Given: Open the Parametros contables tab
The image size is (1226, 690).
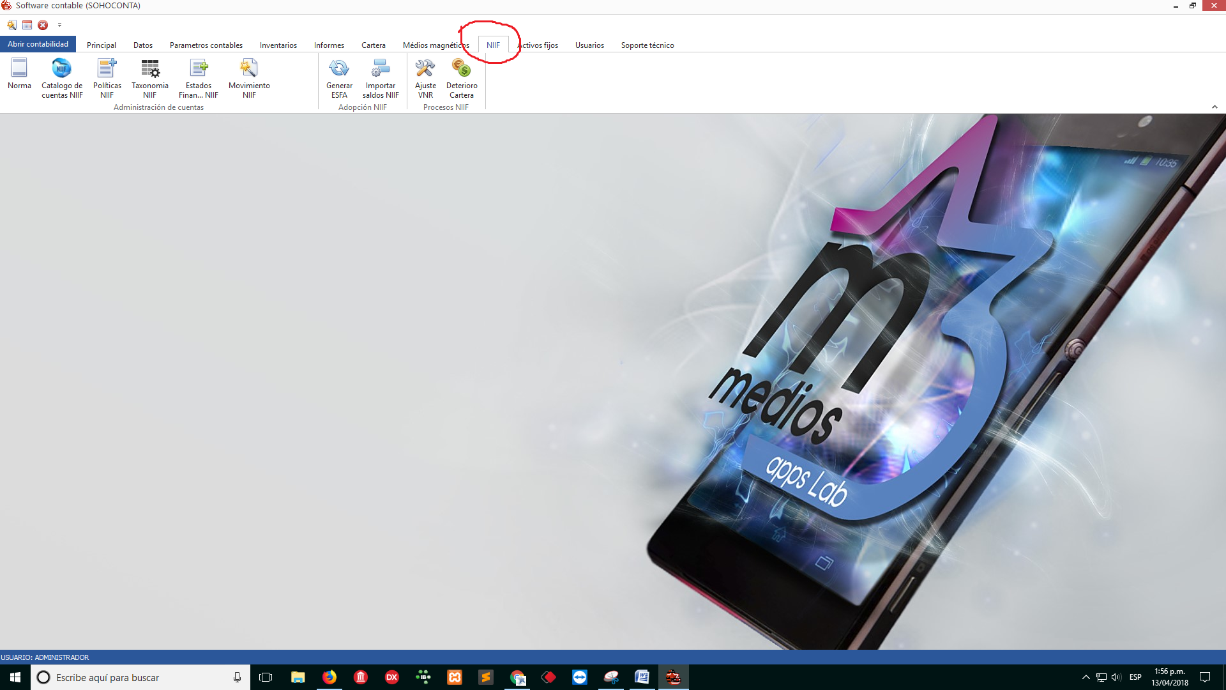Looking at the screenshot, I should pyautogui.click(x=206, y=45).
